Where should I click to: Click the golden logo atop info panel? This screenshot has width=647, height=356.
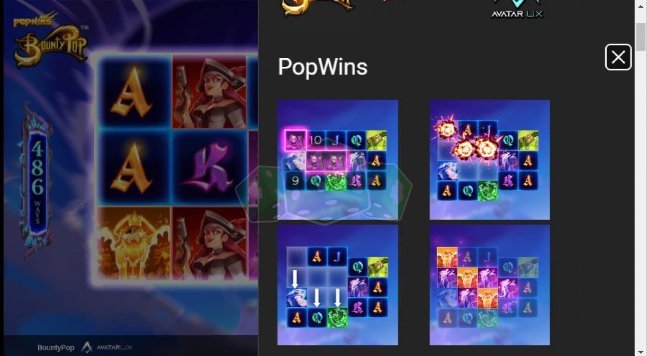point(318,7)
